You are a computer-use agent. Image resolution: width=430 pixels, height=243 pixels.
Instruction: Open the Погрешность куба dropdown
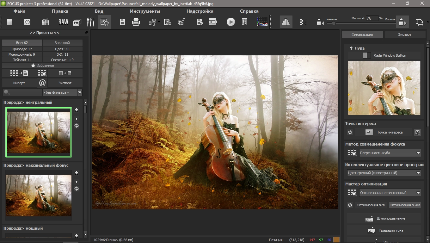[x=390, y=153]
